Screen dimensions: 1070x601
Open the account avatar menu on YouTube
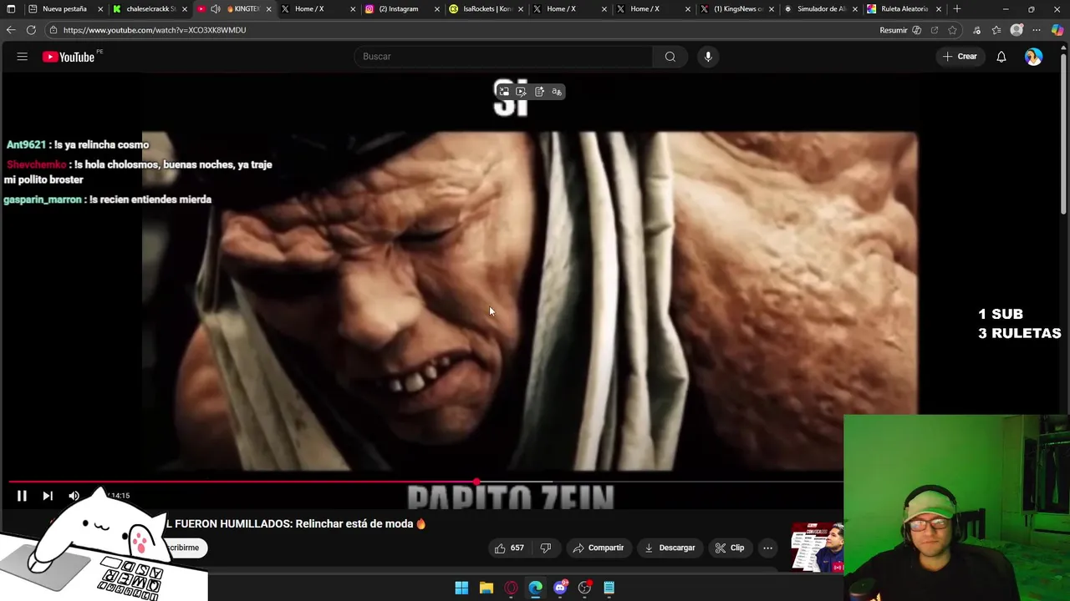pos(1034,57)
